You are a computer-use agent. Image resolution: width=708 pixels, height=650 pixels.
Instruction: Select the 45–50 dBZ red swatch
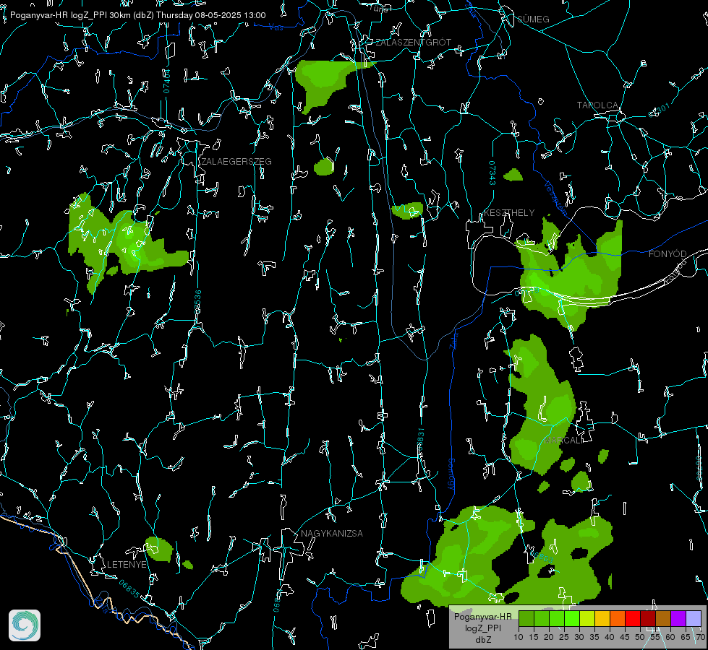tap(633, 618)
